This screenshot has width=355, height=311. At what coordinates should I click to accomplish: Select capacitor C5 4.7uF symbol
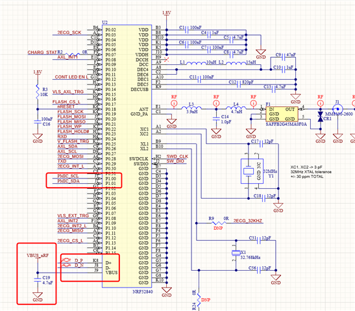(231, 40)
